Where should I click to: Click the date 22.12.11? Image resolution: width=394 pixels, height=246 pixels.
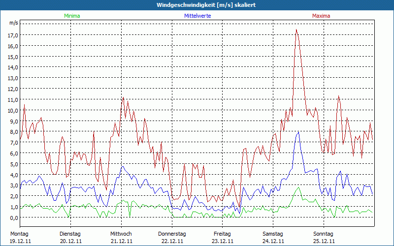[x=172, y=241]
